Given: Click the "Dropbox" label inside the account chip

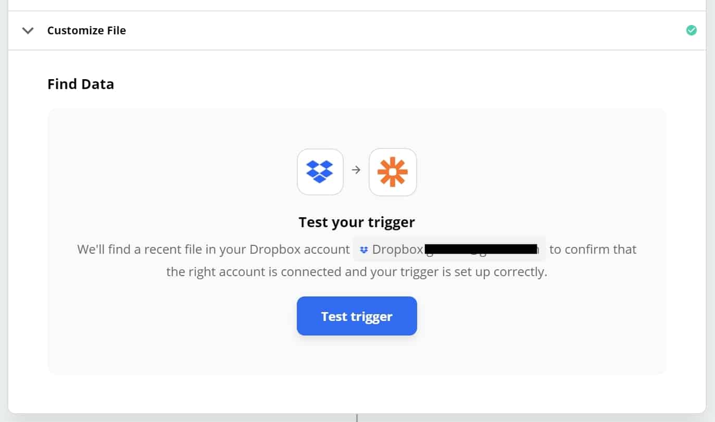Looking at the screenshot, I should [397, 250].
